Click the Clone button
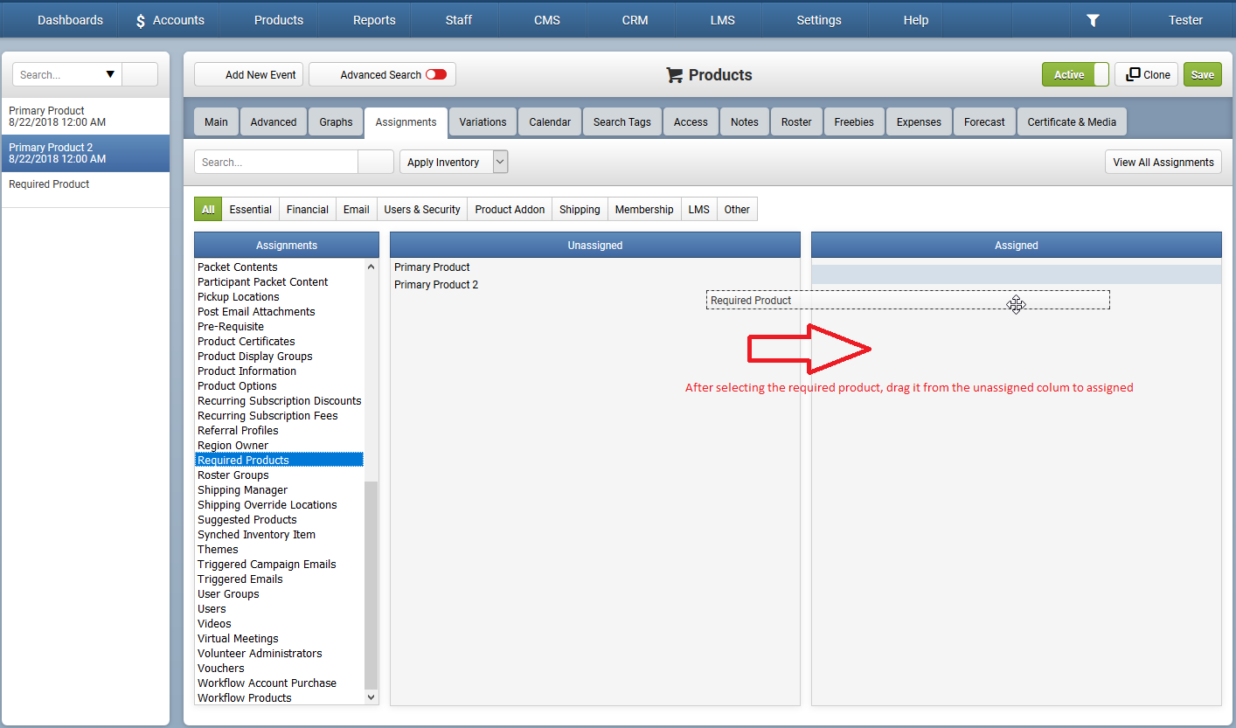 [x=1147, y=74]
